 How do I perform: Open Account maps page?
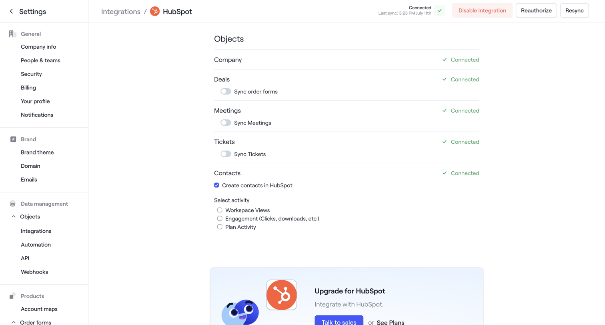39,309
